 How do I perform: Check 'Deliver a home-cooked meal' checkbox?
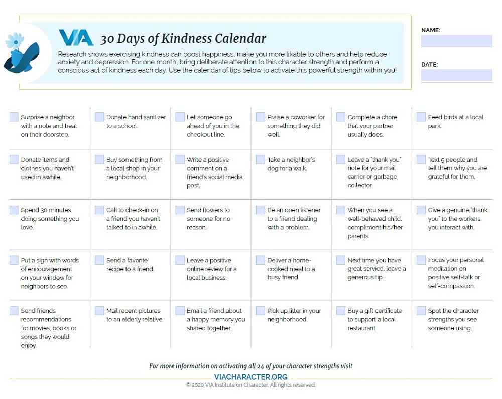point(260,260)
